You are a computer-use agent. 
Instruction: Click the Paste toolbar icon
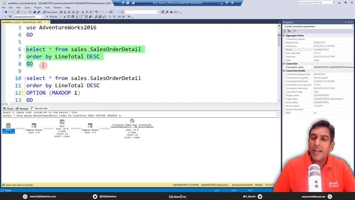[91, 12]
